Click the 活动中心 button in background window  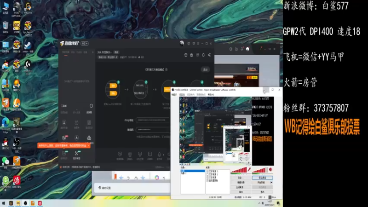tap(252, 69)
